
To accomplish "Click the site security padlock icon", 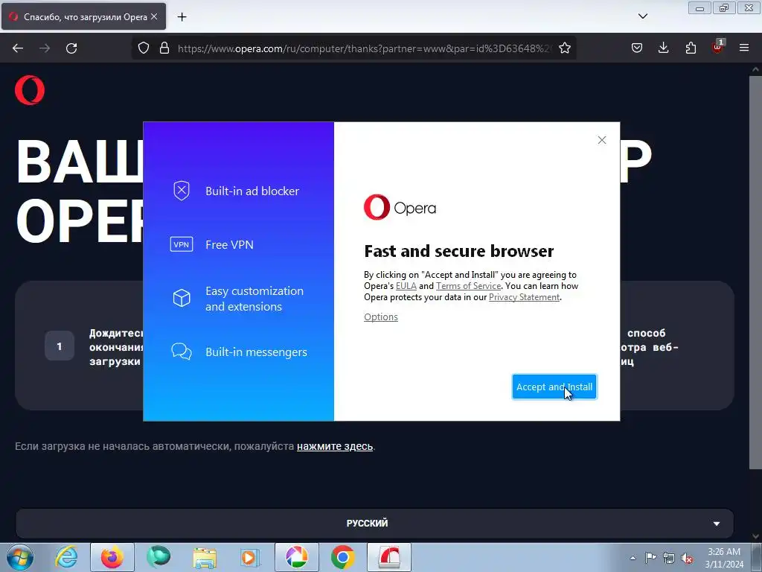I will (164, 48).
